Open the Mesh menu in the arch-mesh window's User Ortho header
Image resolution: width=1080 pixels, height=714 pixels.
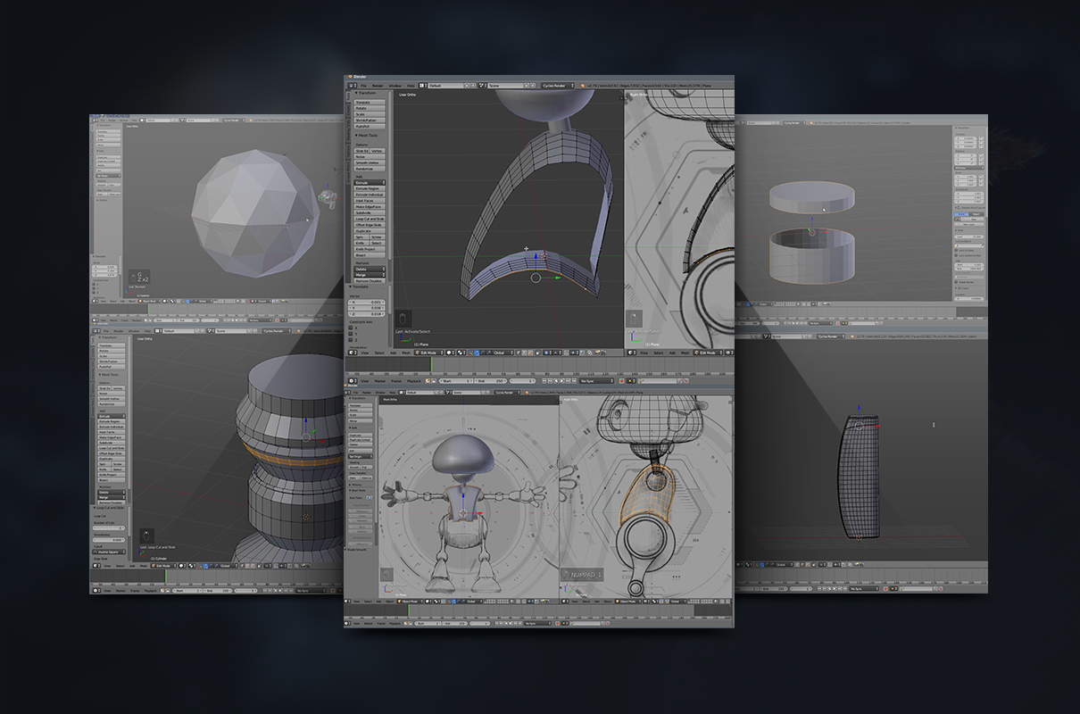[405, 353]
